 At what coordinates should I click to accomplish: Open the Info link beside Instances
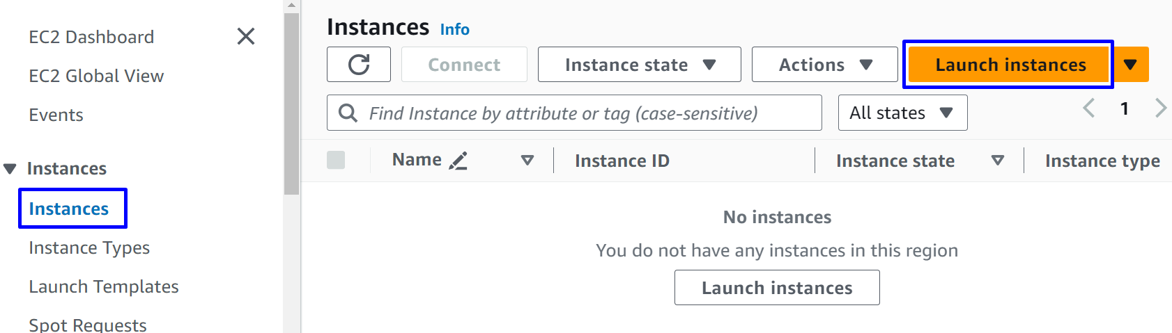click(x=454, y=29)
